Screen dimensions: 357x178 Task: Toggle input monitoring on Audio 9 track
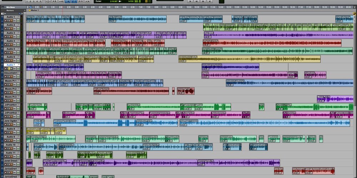7,141
